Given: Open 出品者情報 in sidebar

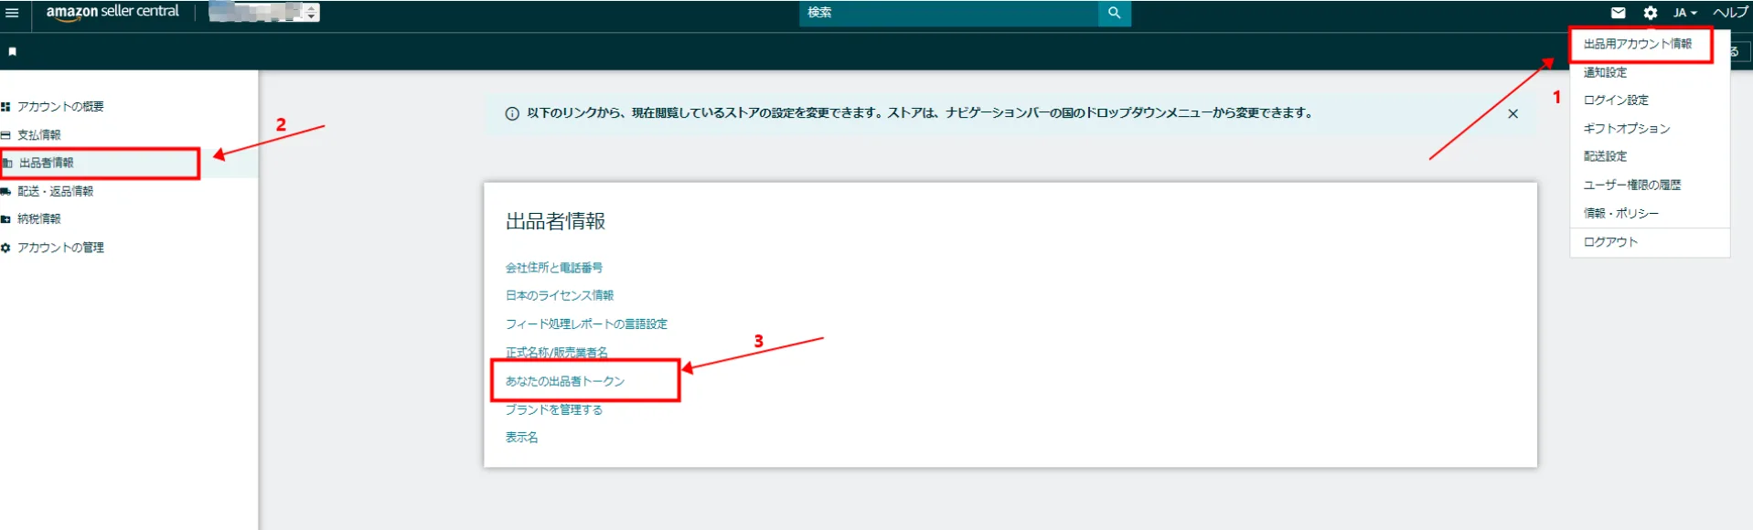Looking at the screenshot, I should click(47, 163).
